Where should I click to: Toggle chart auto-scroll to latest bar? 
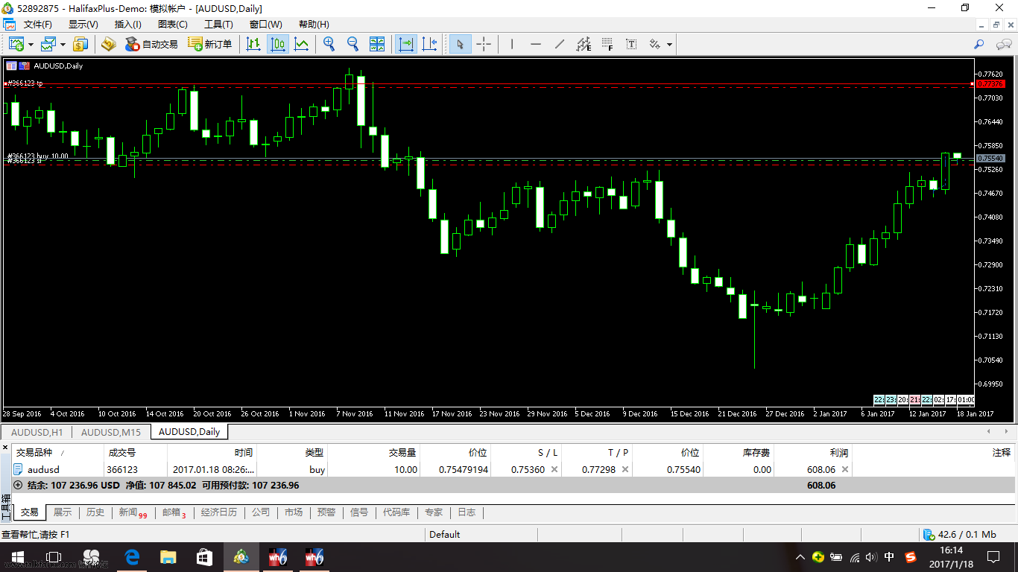tap(406, 44)
